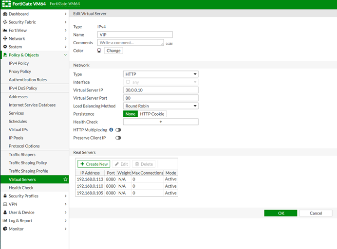Turn on Preserve Client IP switch

[x=118, y=138]
